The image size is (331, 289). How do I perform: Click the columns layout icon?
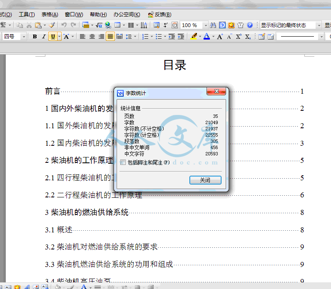click(x=131, y=25)
